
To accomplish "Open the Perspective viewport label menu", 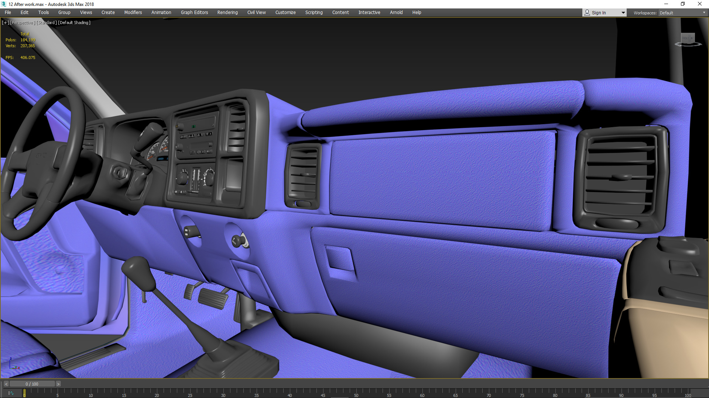I will [23, 22].
